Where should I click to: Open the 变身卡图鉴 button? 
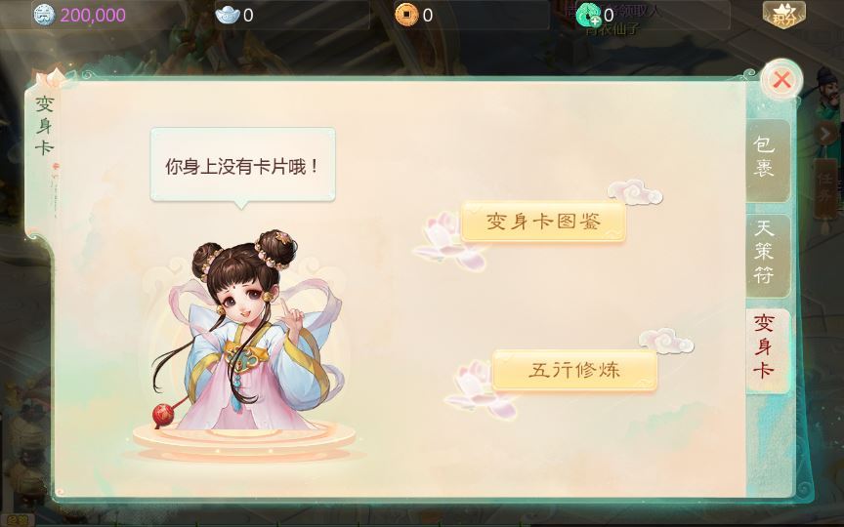coord(543,222)
